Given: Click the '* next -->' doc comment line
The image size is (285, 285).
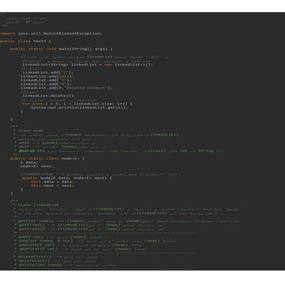Looking at the screenshot, I should click(x=61, y=147).
